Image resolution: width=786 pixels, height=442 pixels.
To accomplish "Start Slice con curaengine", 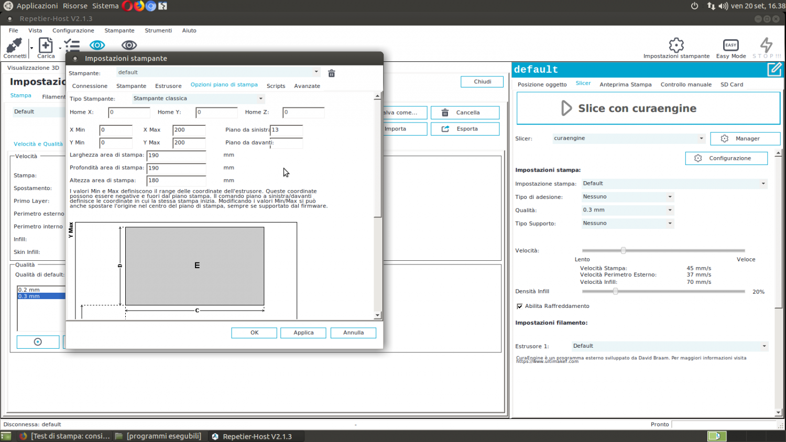I will click(648, 108).
